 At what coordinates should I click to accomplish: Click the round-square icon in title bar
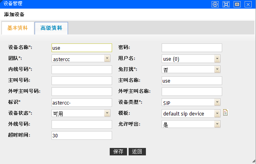coord(215,4)
